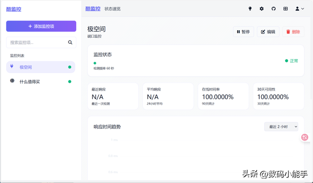Click the globe icon beside 什么值得买
Screen dimensions: 313x183
12,81
